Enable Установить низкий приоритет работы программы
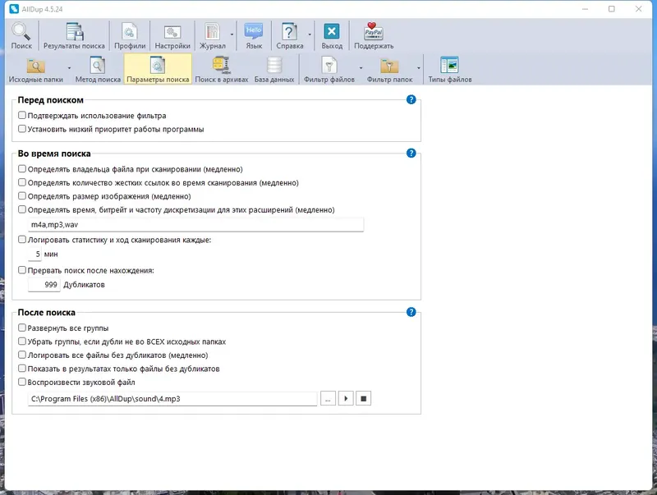Image resolution: width=657 pixels, height=495 pixels. pyautogui.click(x=22, y=129)
